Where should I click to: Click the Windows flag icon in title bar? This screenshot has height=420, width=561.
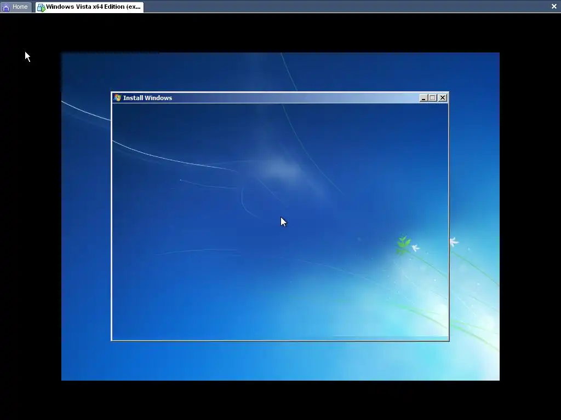click(x=118, y=97)
